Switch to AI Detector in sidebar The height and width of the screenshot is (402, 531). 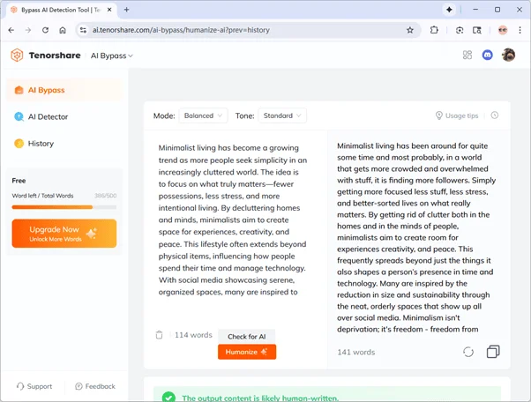[64, 116]
